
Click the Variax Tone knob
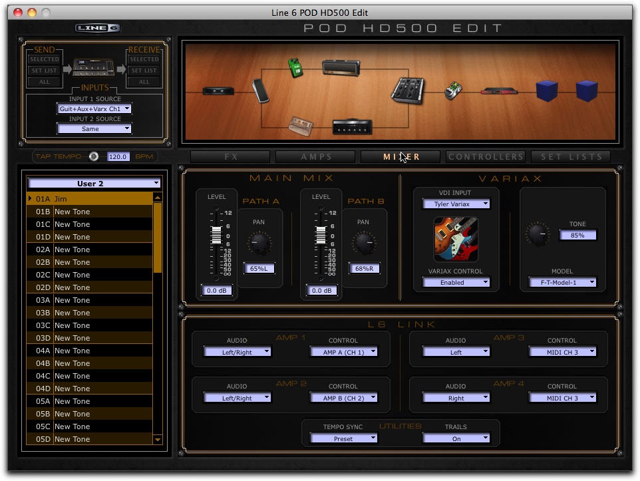coord(538,234)
